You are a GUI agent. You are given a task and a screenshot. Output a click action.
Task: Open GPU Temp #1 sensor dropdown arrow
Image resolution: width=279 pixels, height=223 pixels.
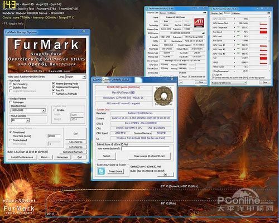(234, 45)
